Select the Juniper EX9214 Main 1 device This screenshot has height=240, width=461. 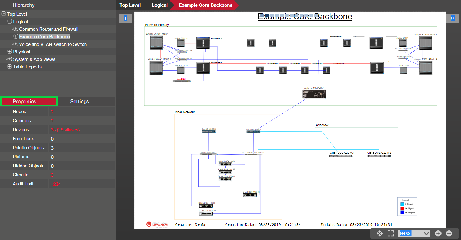[x=156, y=43]
